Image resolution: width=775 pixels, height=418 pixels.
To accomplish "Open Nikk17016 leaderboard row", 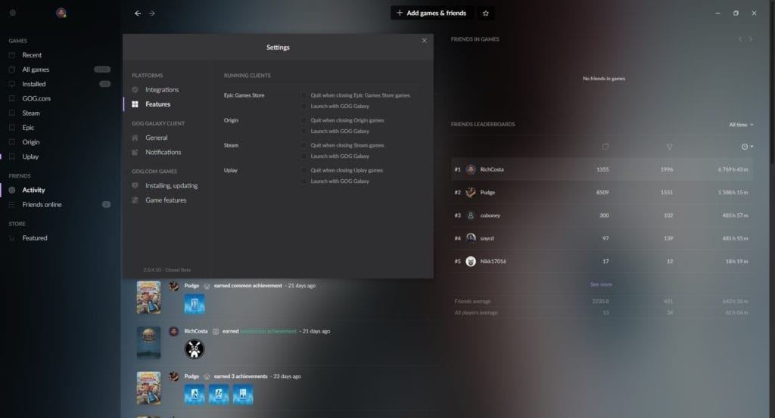I will click(x=602, y=261).
